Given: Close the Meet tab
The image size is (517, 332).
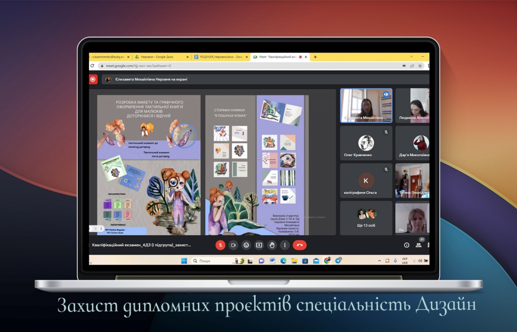Looking at the screenshot, I should 306,57.
